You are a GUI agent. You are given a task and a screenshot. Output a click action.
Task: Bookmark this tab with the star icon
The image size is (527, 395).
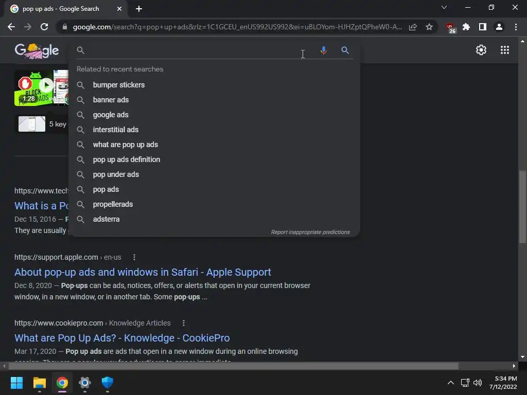tap(429, 27)
